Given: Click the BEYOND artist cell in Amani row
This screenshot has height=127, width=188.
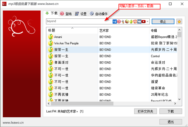Looking at the screenshot, I should (x=105, y=37).
